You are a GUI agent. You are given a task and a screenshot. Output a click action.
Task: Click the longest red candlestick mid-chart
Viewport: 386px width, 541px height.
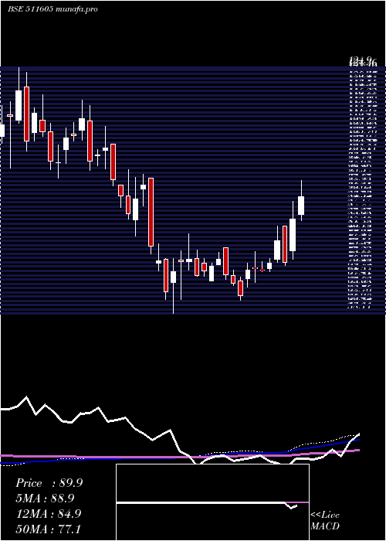tap(151, 214)
